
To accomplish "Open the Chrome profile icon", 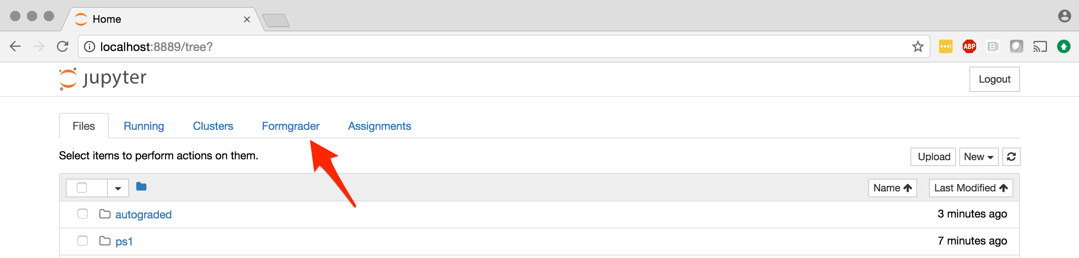I will [x=1064, y=16].
